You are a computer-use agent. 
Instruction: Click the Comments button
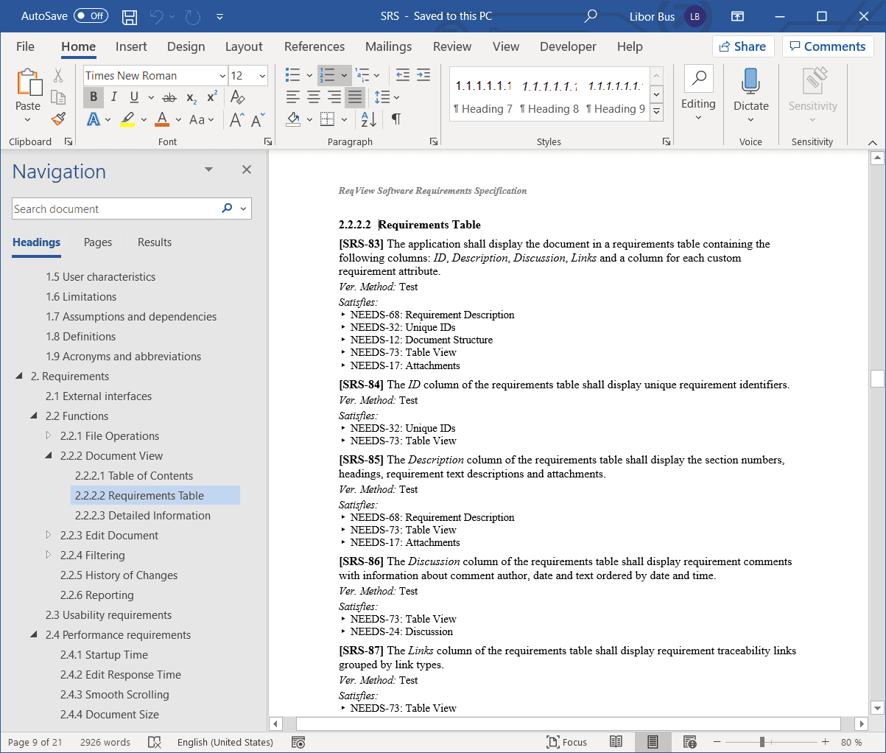tap(828, 46)
